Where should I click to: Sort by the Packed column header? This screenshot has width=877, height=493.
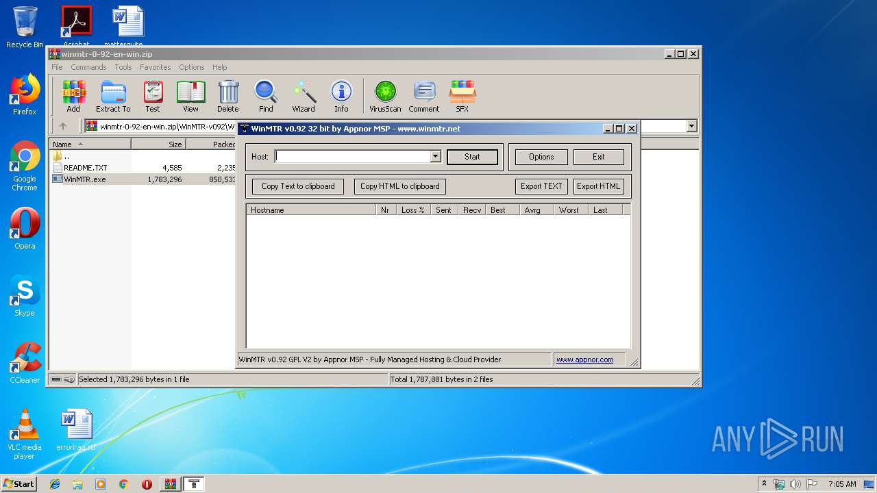coord(211,144)
